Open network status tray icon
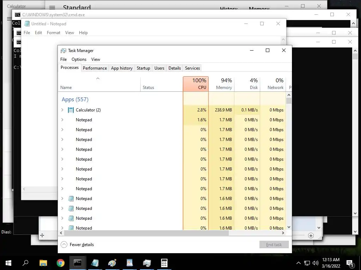Screen dimensions: 361x270 [307, 263]
